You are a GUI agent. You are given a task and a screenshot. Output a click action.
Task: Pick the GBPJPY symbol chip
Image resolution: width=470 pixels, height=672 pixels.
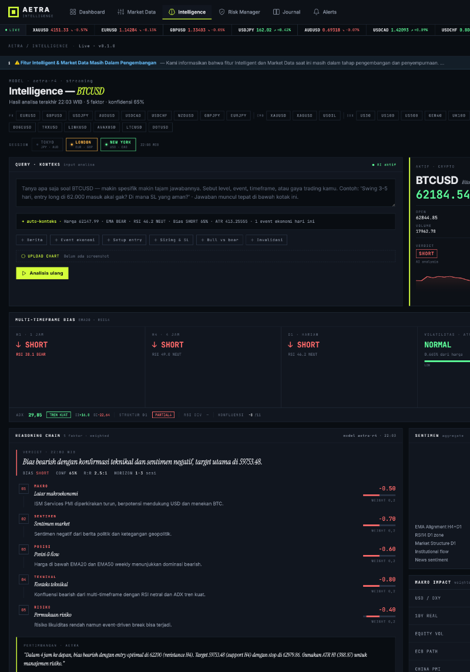click(212, 116)
